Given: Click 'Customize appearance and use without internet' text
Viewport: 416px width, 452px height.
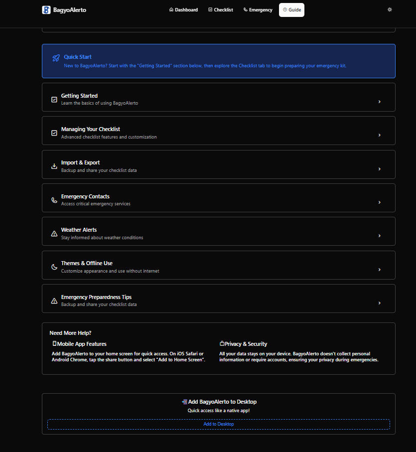Looking at the screenshot, I should pyautogui.click(x=110, y=271).
